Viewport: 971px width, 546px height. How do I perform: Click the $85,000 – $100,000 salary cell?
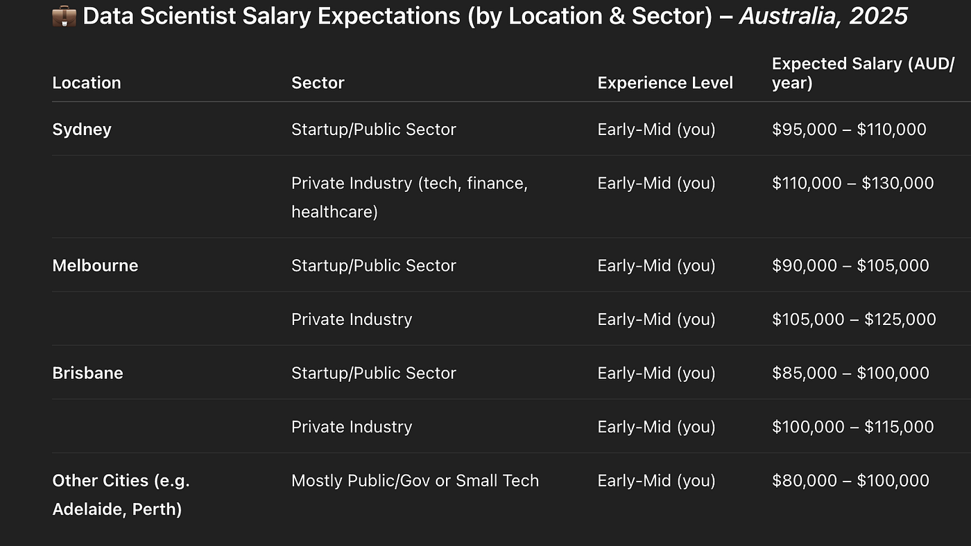click(850, 373)
